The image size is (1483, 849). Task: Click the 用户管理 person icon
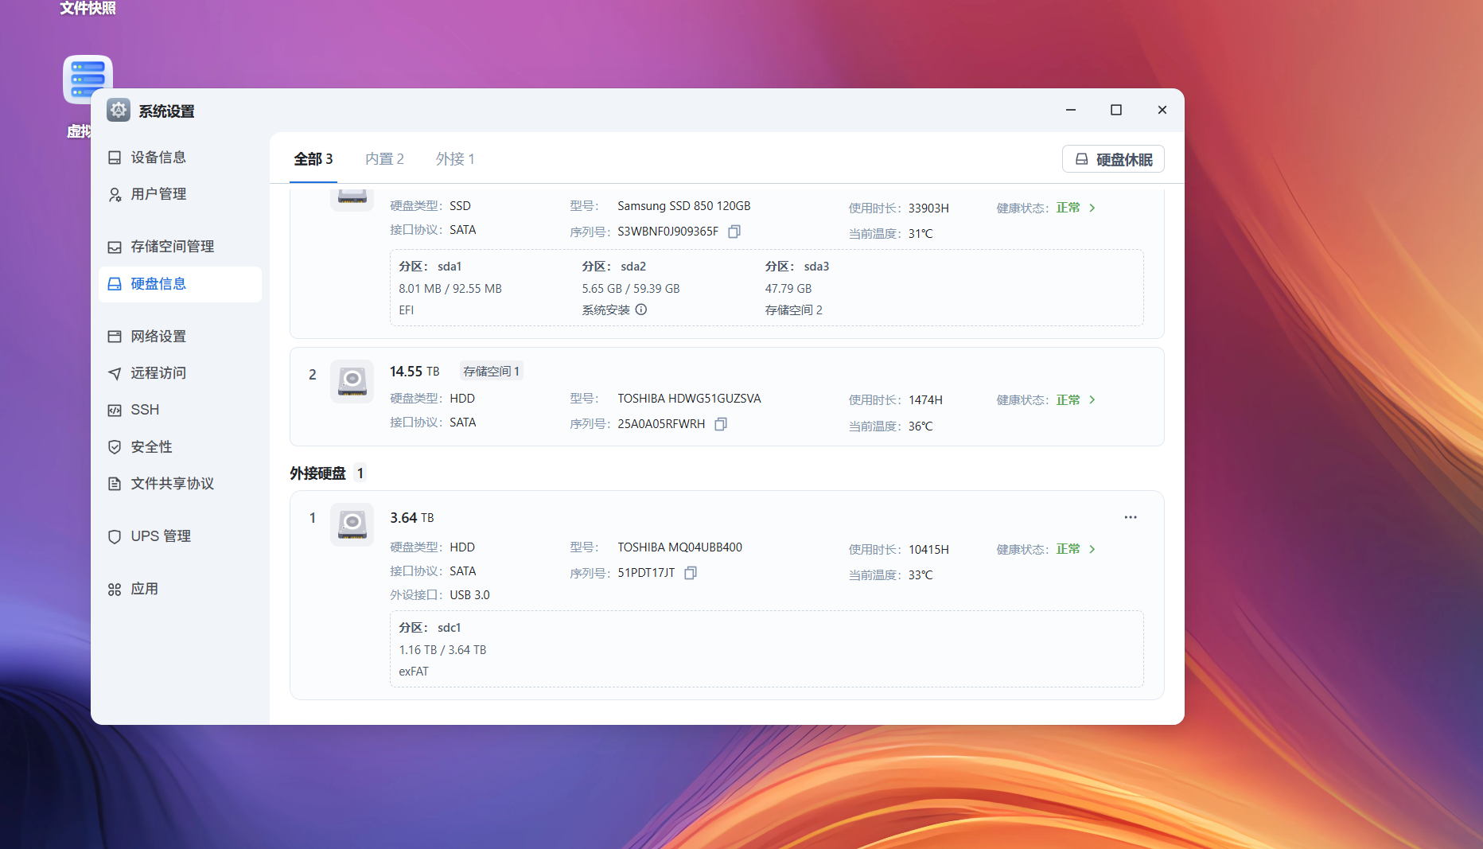click(115, 194)
